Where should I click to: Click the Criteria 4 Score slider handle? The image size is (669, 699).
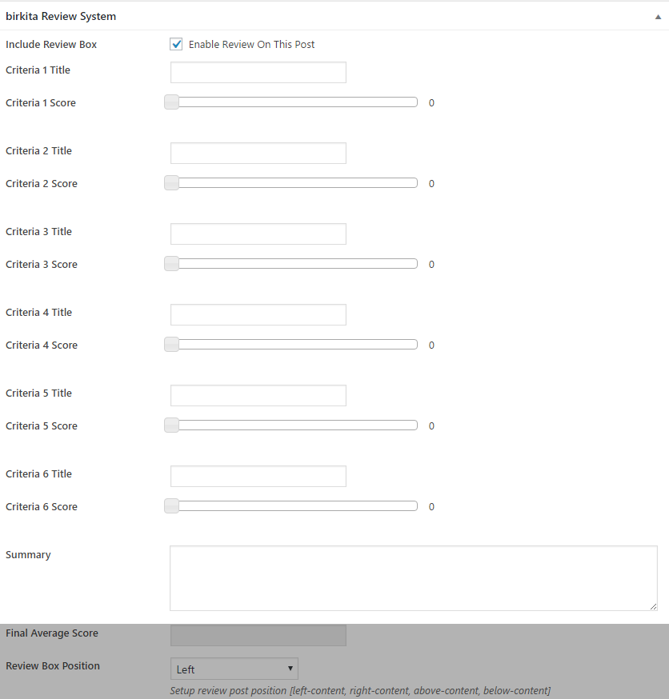pos(171,345)
